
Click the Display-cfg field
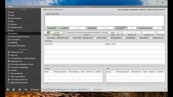pyautogui.click(x=132, y=32)
